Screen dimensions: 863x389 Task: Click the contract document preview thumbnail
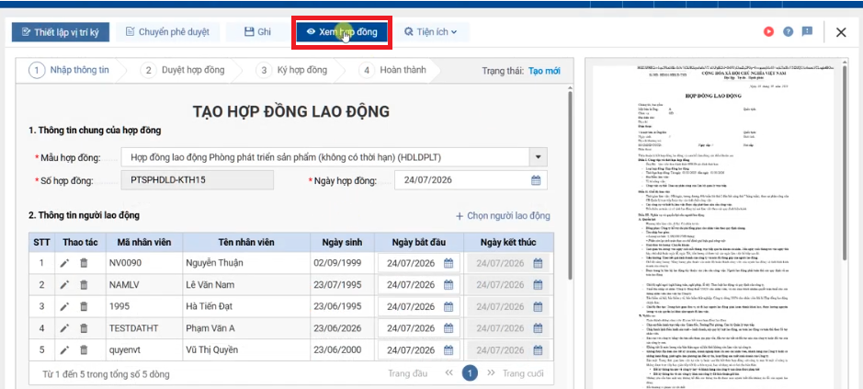[x=714, y=226]
